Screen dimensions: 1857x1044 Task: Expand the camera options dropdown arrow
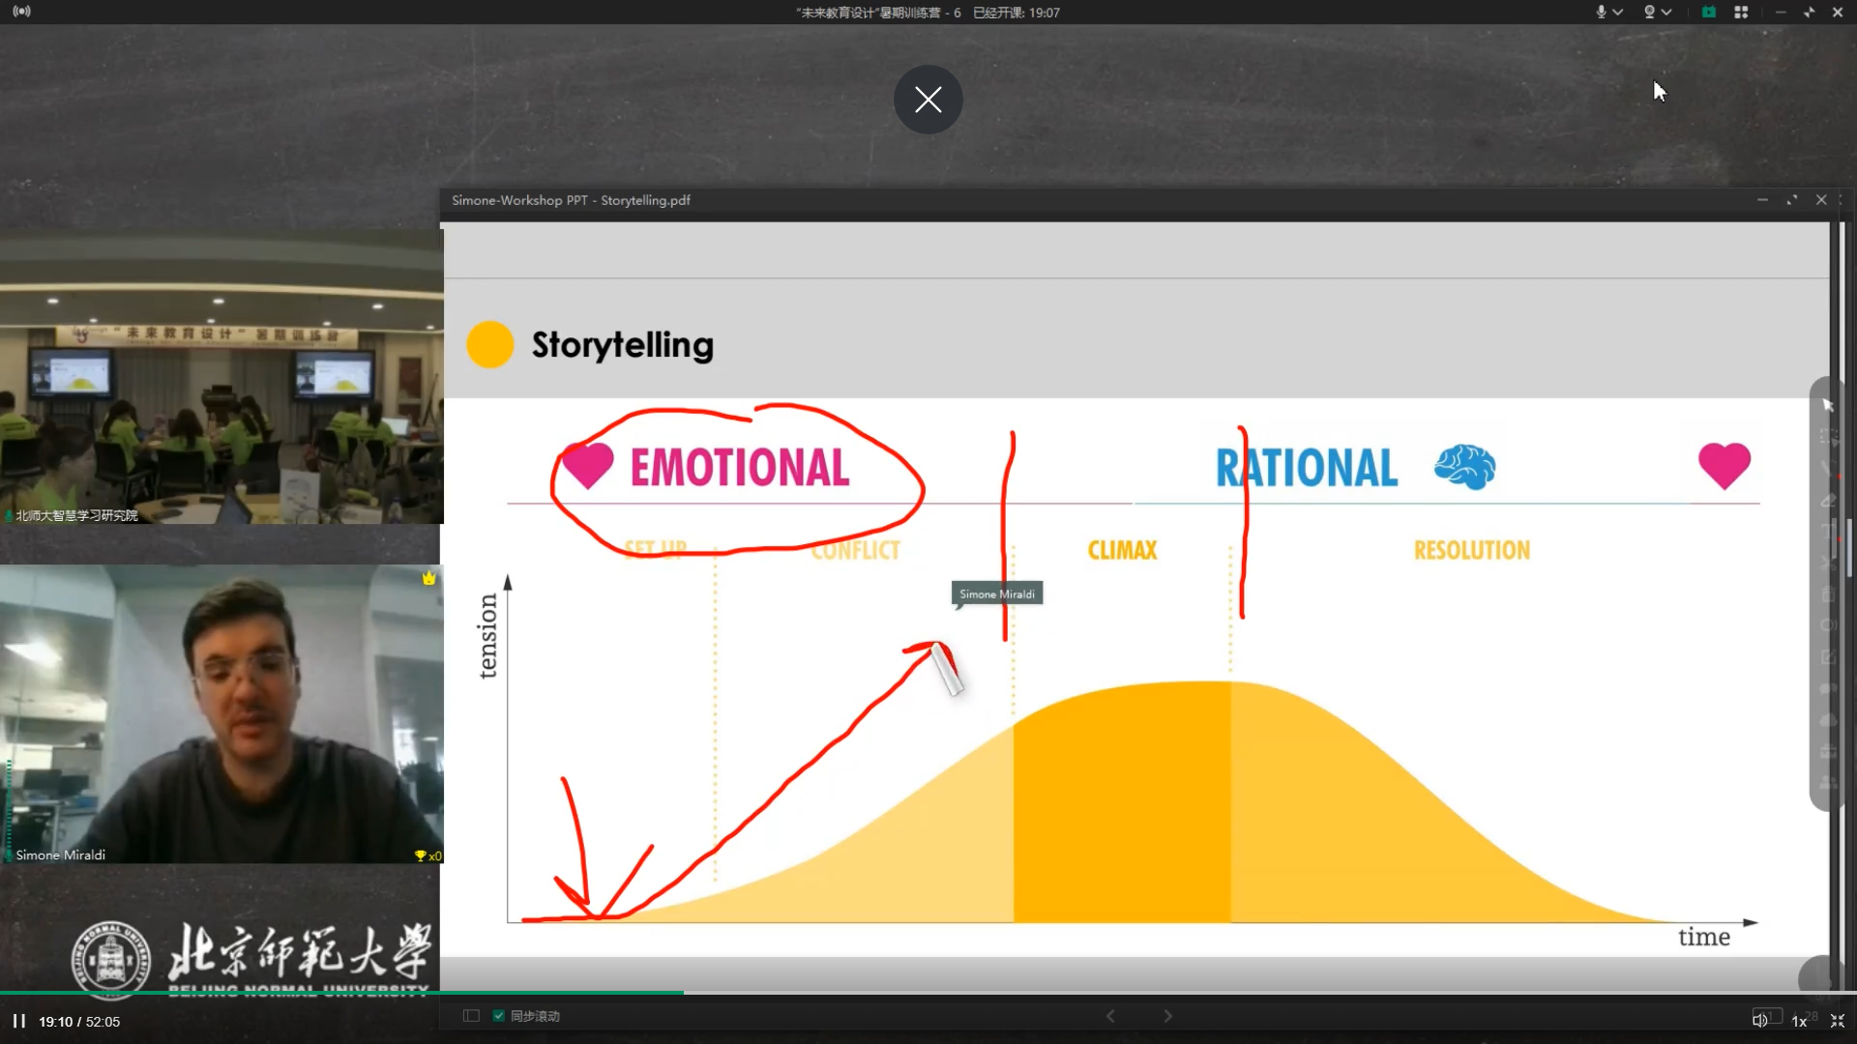point(1666,13)
